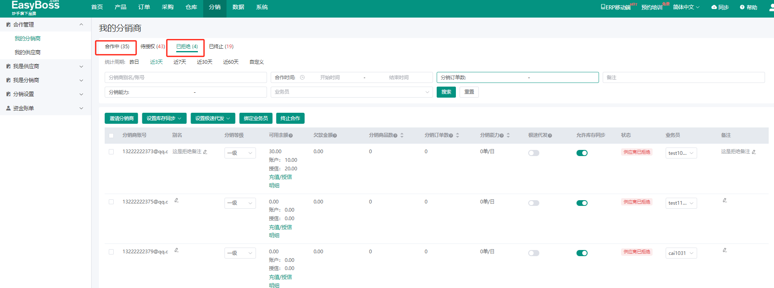Click the help icon next to 欠款金额 header

[x=335, y=136]
